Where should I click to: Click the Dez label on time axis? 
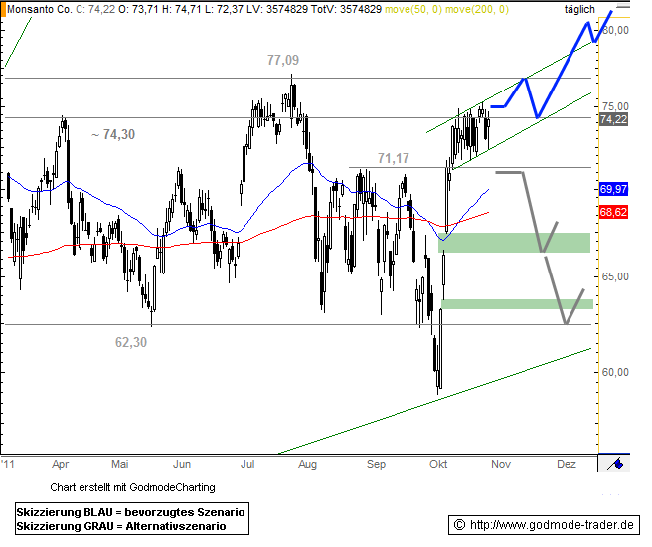pos(567,464)
